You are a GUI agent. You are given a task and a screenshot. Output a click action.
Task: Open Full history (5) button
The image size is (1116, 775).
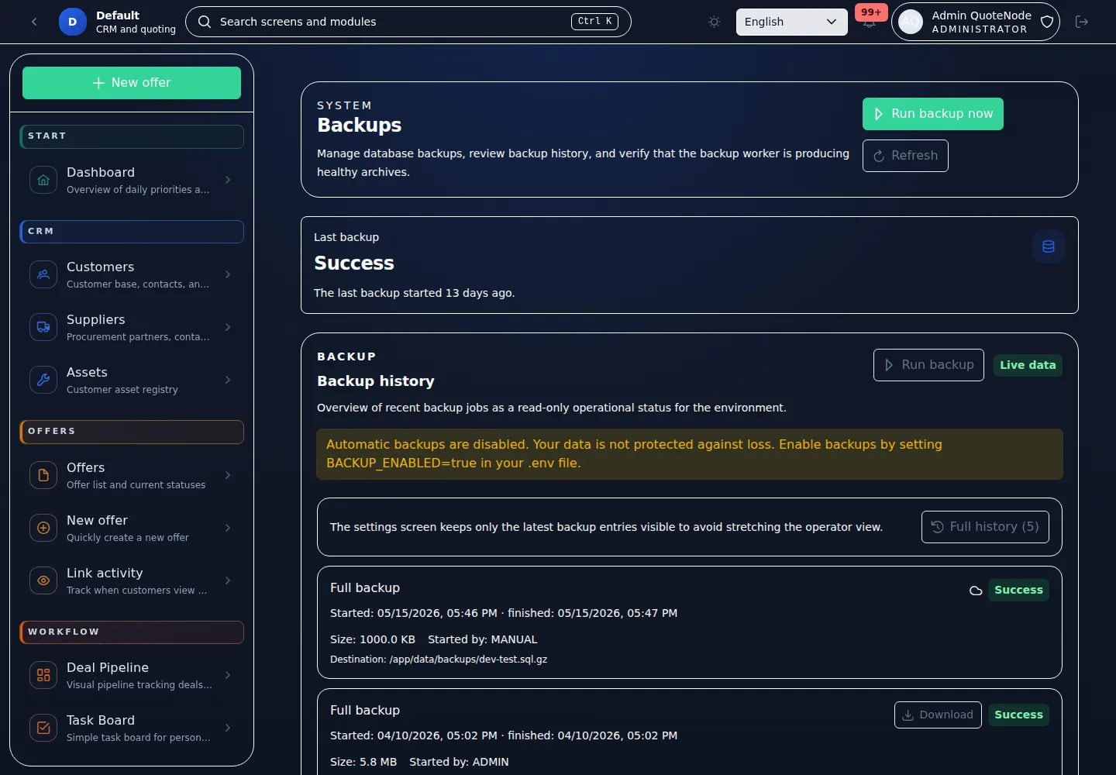[985, 527]
